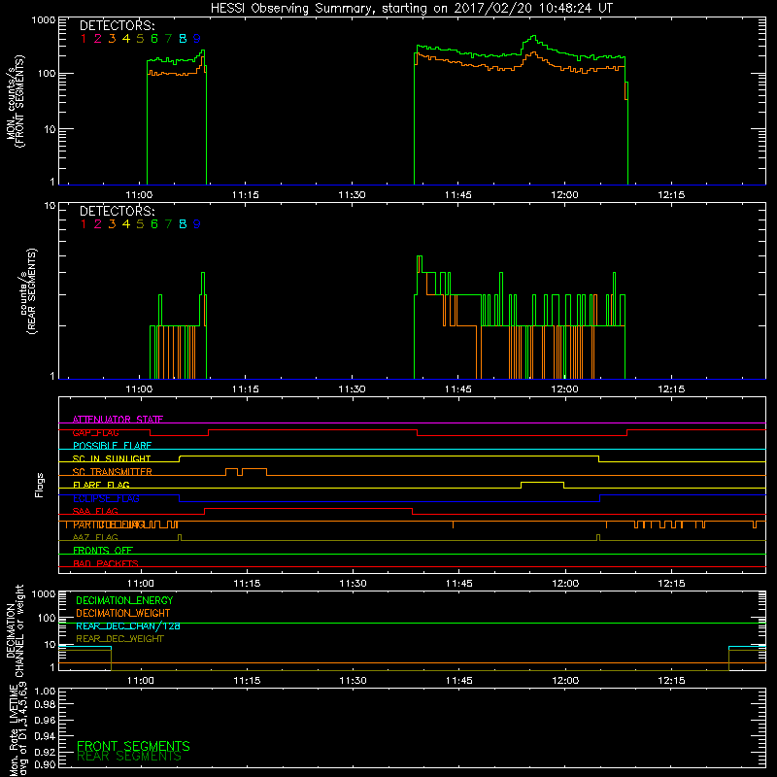Viewport: 777px width, 777px height.
Task: Click the 100 tick of front segments plot
Action: pyautogui.click(x=47, y=74)
